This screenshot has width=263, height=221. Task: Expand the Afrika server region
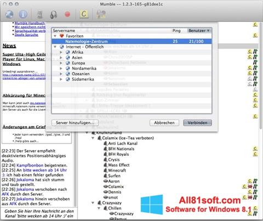click(61, 52)
